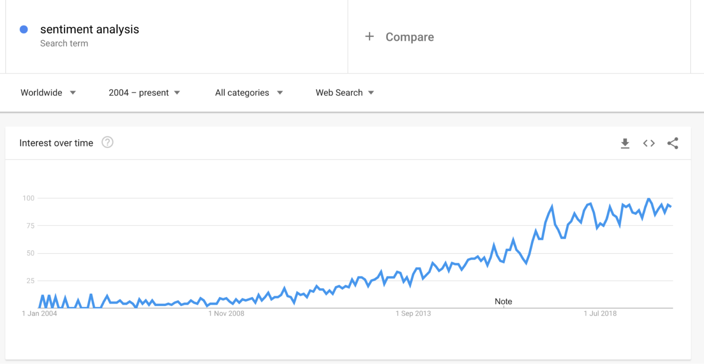The width and height of the screenshot is (704, 364).
Task: Open the embed code panel
Action: (648, 143)
